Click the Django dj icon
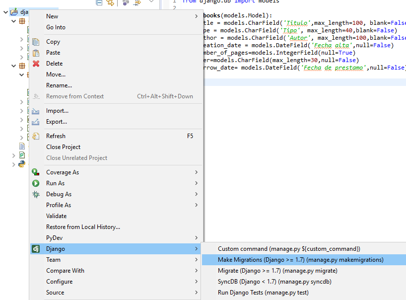 point(36,249)
